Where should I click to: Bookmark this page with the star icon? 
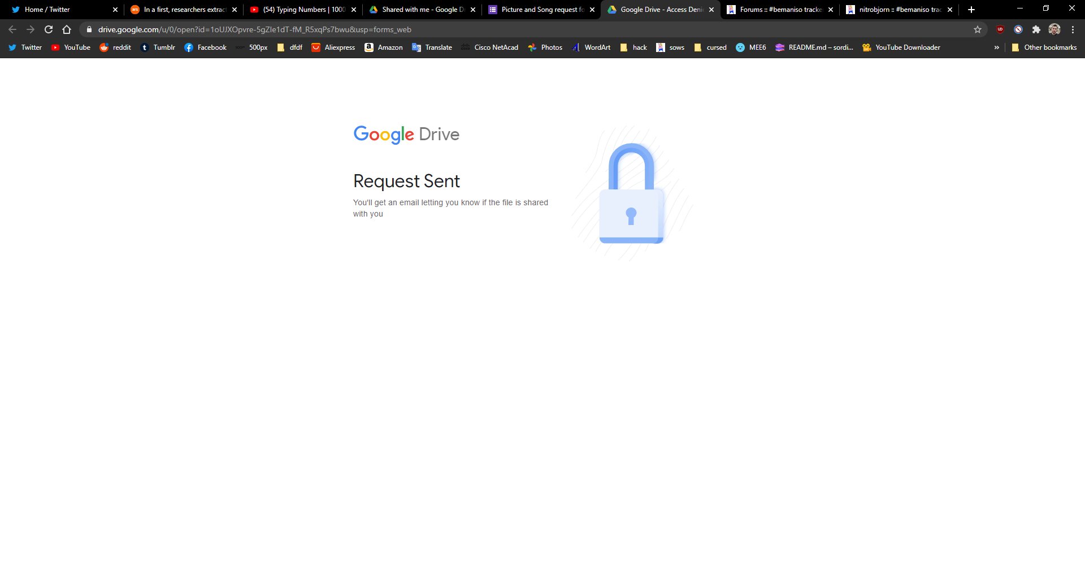coord(978,29)
